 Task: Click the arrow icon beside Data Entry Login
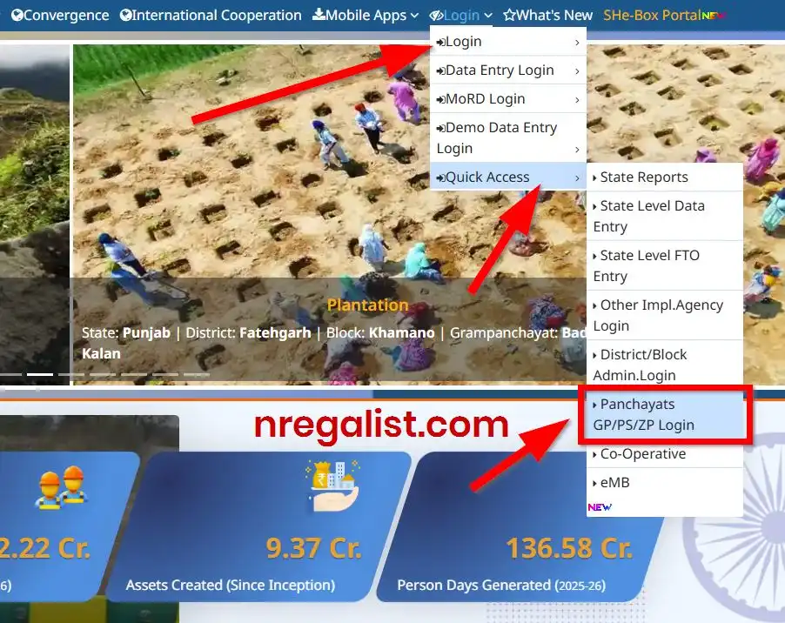pos(441,70)
